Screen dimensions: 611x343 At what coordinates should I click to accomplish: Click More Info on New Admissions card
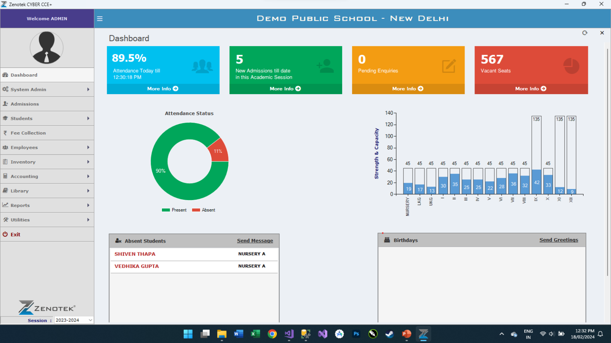(286, 89)
